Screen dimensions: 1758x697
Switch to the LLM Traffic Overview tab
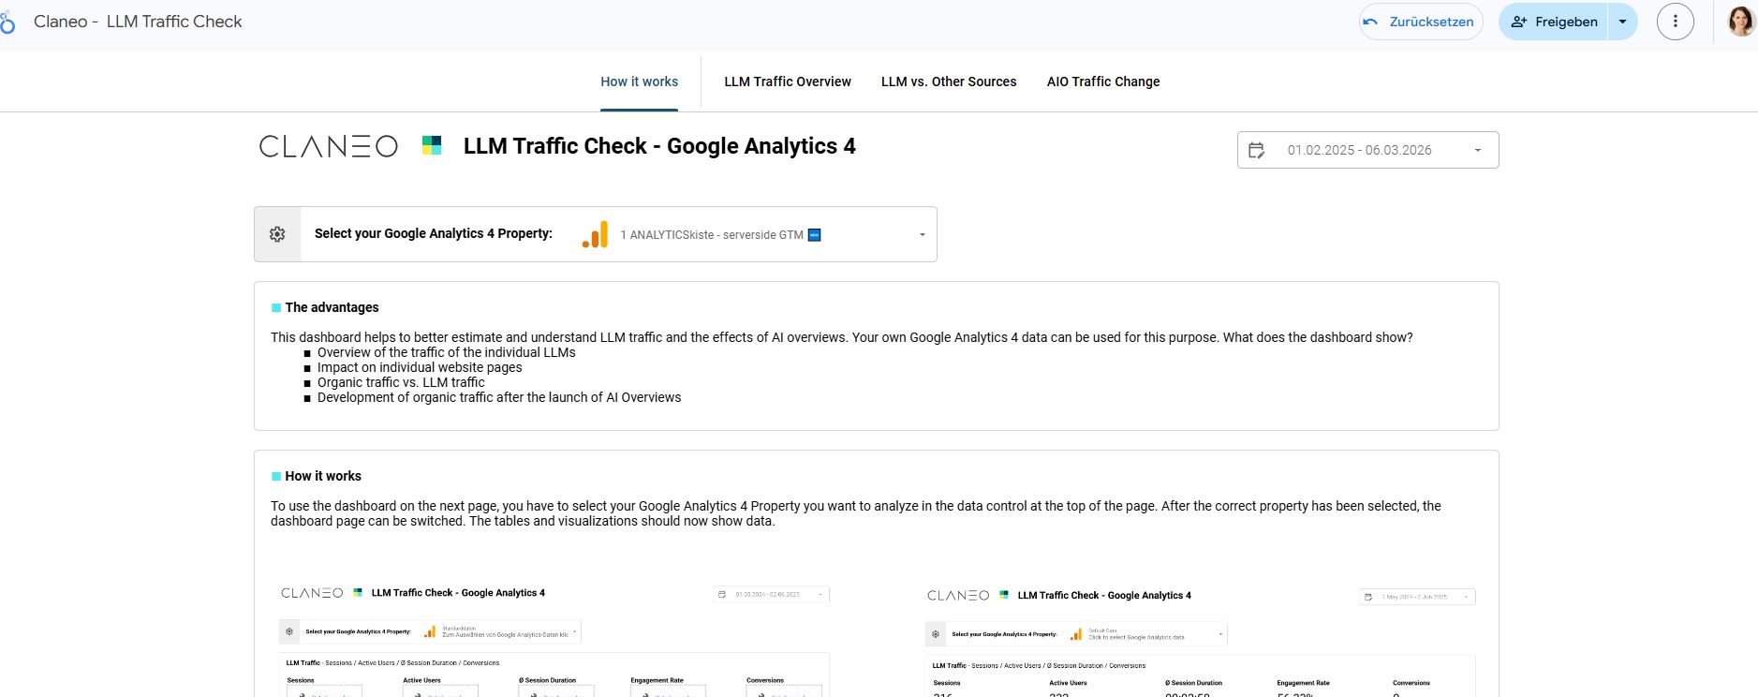[787, 82]
